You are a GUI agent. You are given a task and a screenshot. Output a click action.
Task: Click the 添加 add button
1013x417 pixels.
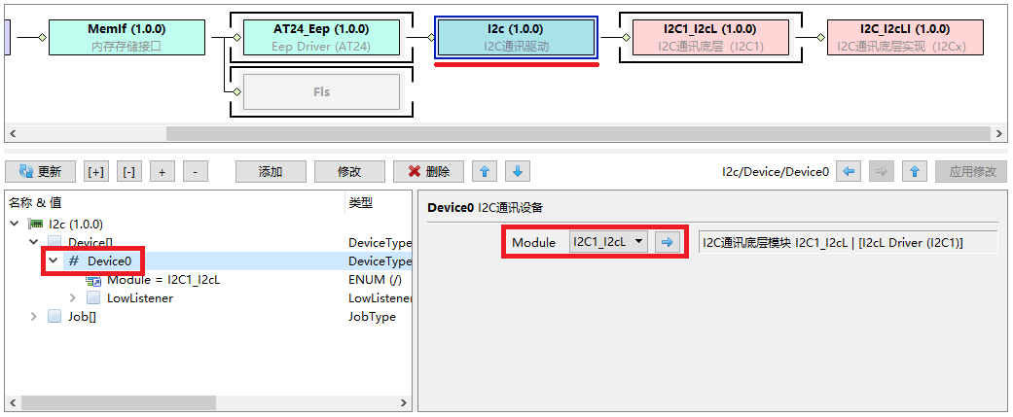(x=271, y=172)
